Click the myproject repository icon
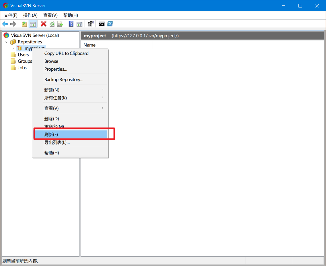The height and width of the screenshot is (266, 326). click(x=19, y=48)
